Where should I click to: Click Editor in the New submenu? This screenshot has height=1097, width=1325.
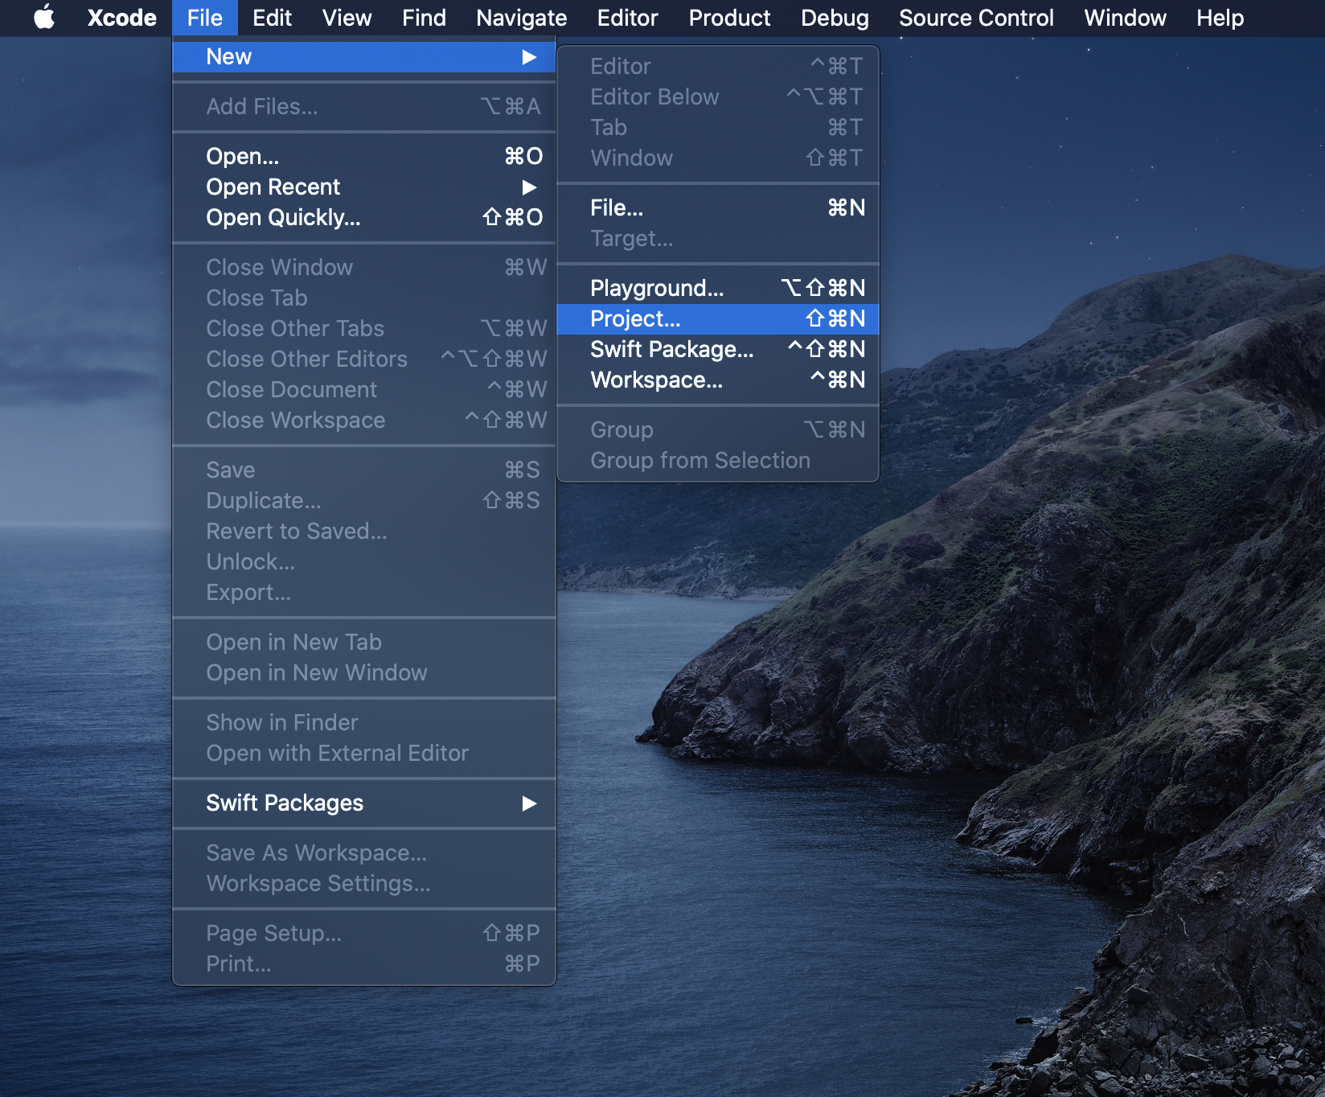[718, 67]
